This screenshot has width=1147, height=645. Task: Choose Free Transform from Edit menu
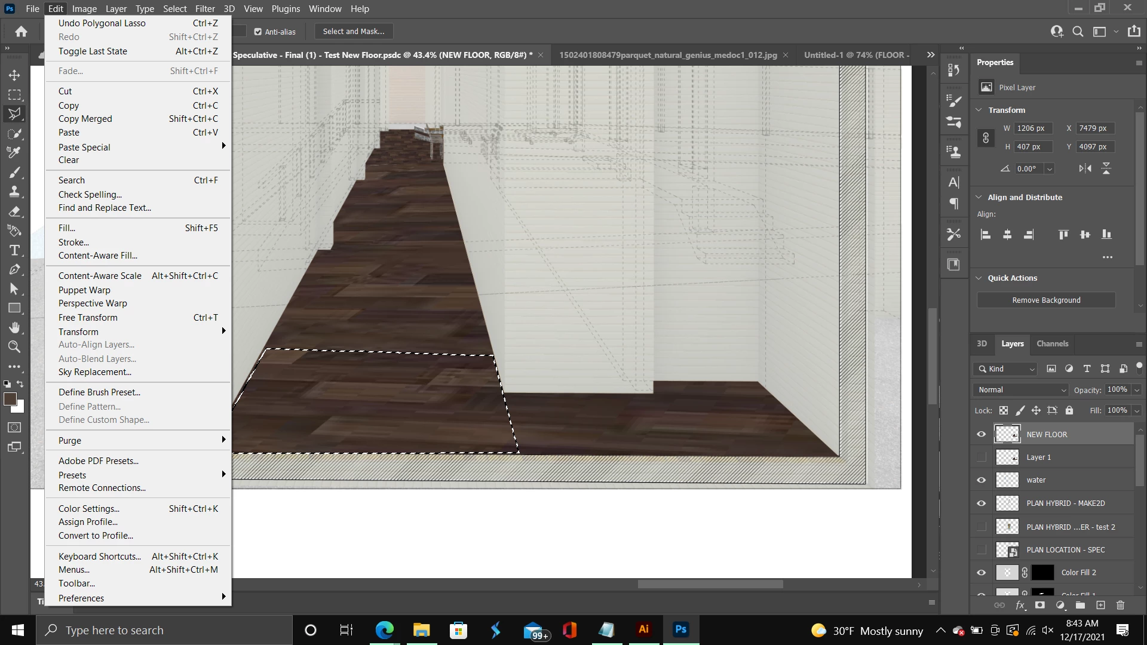click(x=88, y=318)
